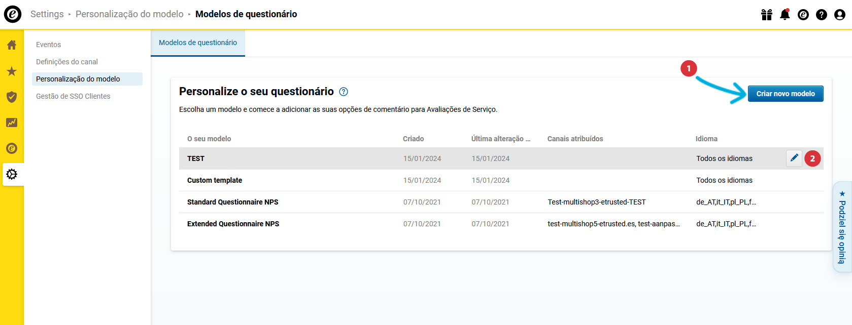Screen dimensions: 852x325
Task: Open the Standard Questionnaire NPS model
Action: (x=233, y=202)
